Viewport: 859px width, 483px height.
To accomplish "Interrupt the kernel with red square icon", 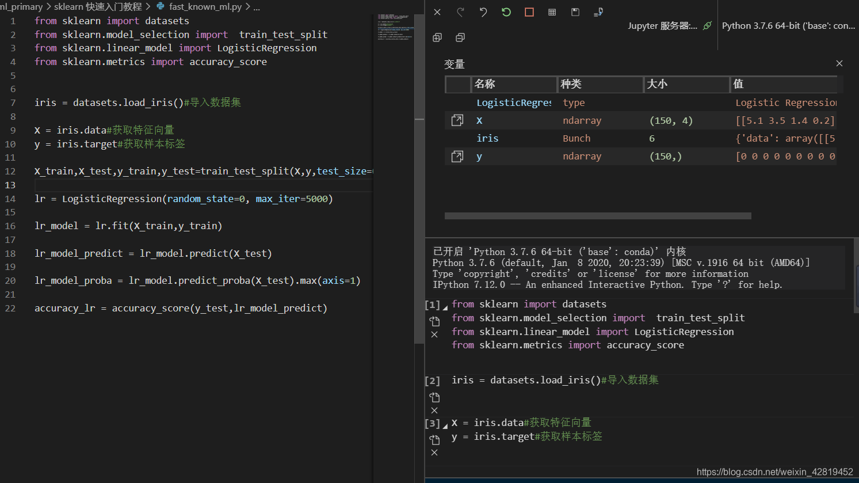I will pyautogui.click(x=529, y=12).
